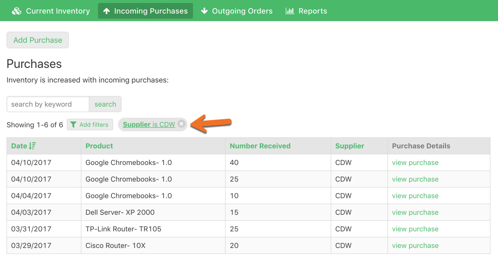This screenshot has width=498, height=259.
Task: View purchase for Dell Server XP 2000
Action: (x=415, y=212)
